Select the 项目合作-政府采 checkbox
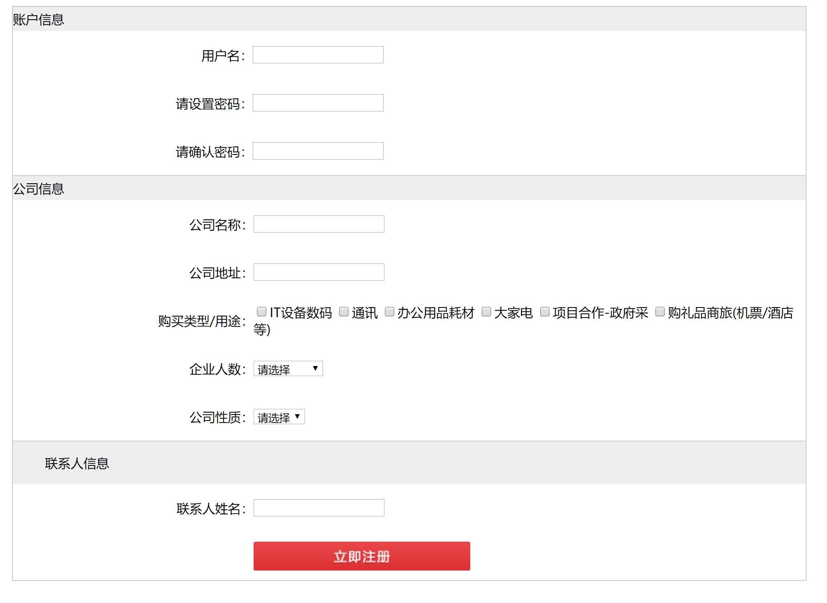 coord(545,312)
